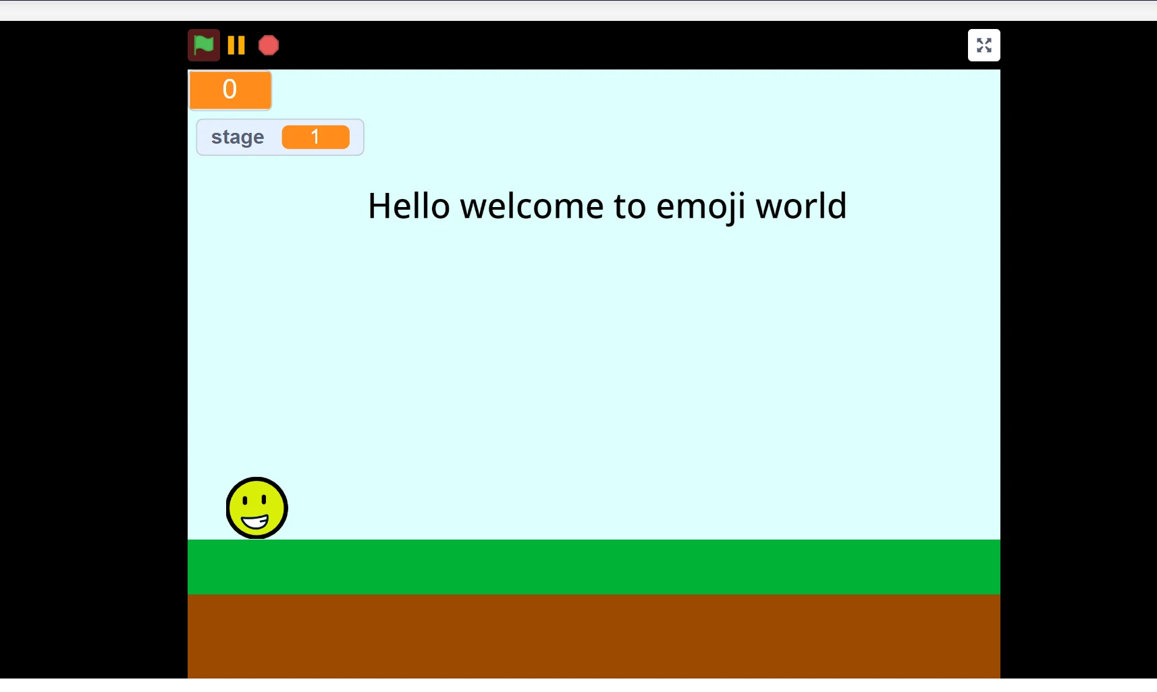
Task: Click the green flag to start the project
Action: tap(204, 45)
